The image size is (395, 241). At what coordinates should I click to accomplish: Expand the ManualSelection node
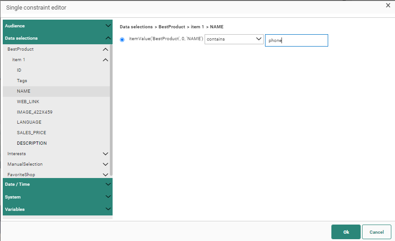coord(105,164)
